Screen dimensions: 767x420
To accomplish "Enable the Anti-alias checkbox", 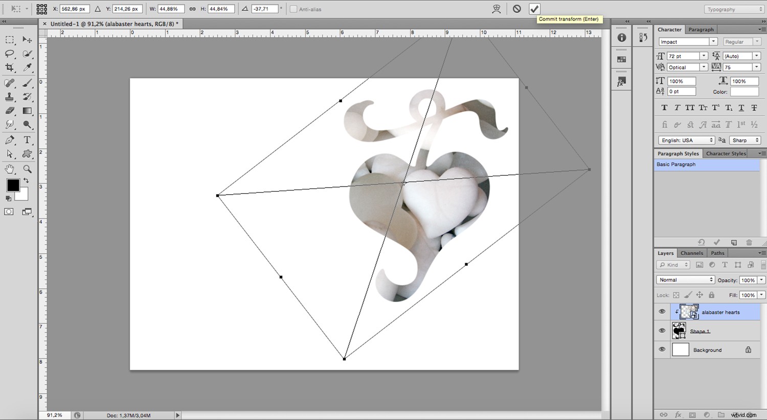I will click(x=294, y=9).
